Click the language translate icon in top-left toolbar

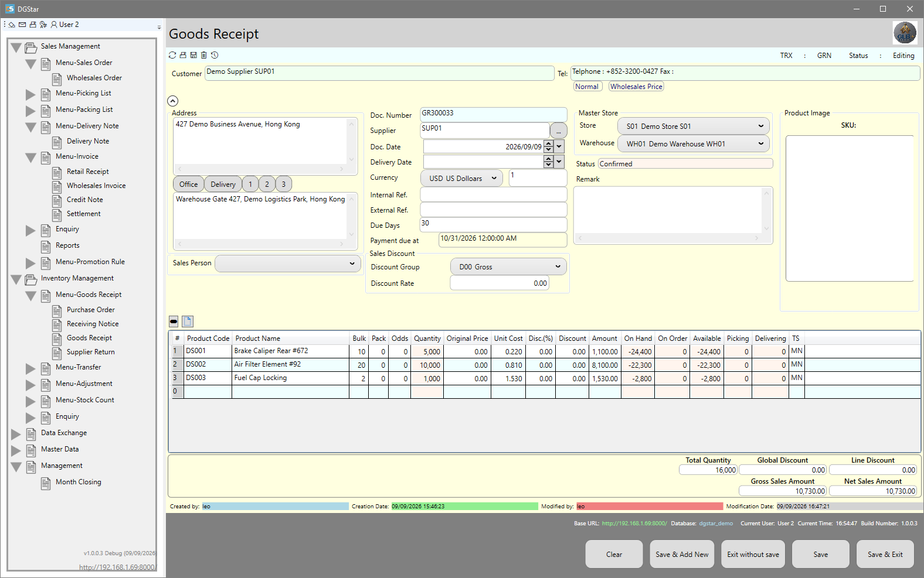point(43,25)
